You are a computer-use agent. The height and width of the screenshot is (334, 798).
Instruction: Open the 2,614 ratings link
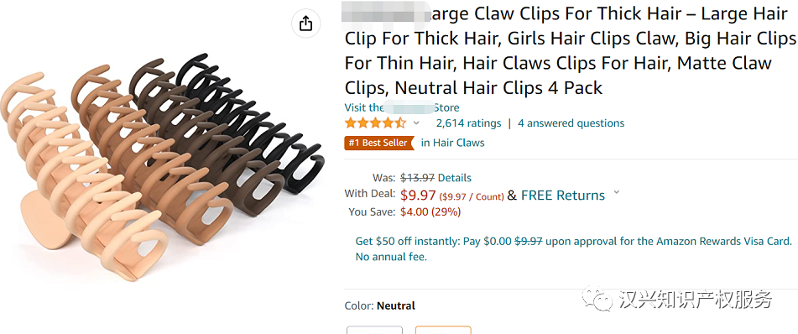point(468,123)
